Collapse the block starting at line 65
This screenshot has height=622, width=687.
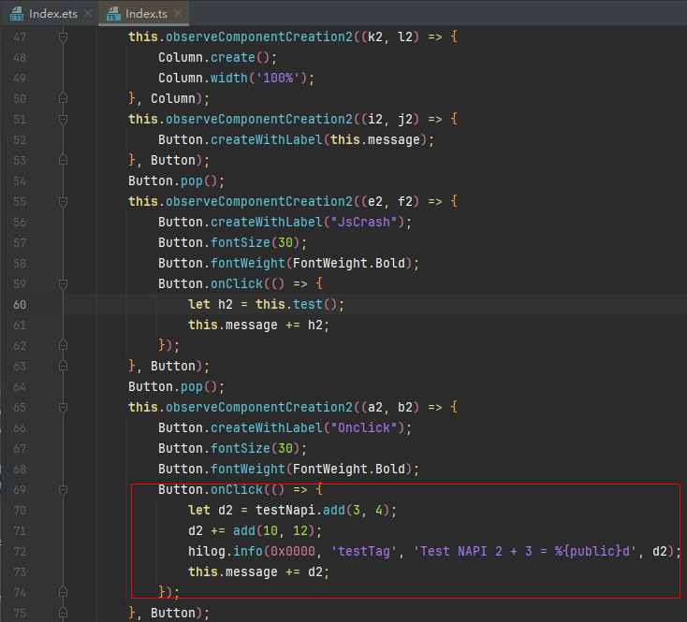pyautogui.click(x=63, y=407)
